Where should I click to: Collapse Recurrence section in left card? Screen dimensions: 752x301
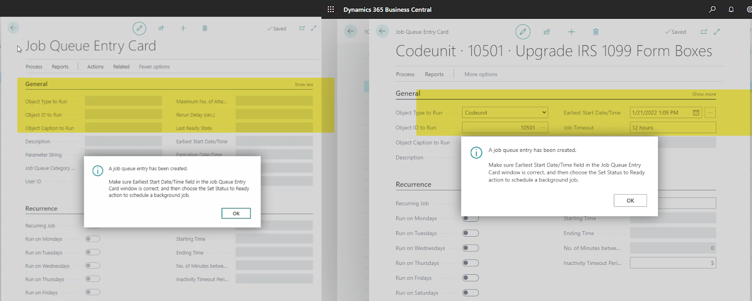[x=41, y=209]
